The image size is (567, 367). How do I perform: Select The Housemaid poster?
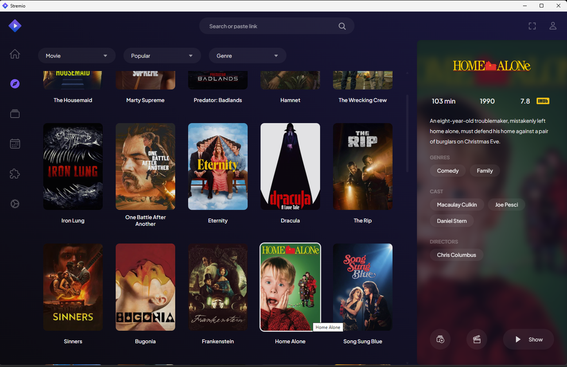(73, 80)
